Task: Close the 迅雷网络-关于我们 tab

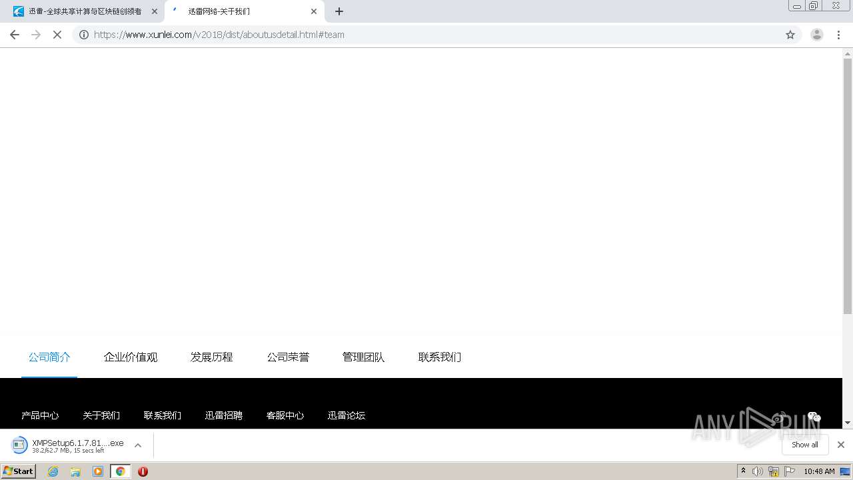Action: pyautogui.click(x=314, y=11)
